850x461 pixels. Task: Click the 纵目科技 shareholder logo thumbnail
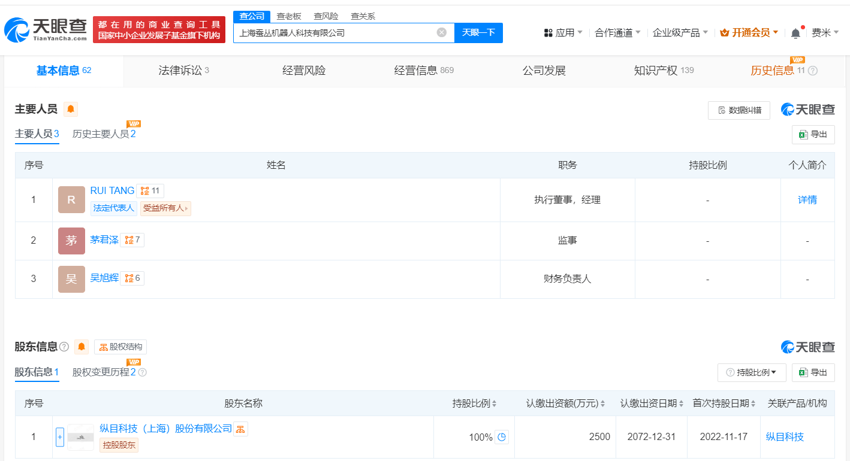81,437
